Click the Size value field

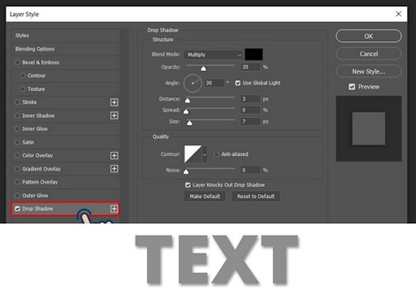pyautogui.click(x=250, y=121)
